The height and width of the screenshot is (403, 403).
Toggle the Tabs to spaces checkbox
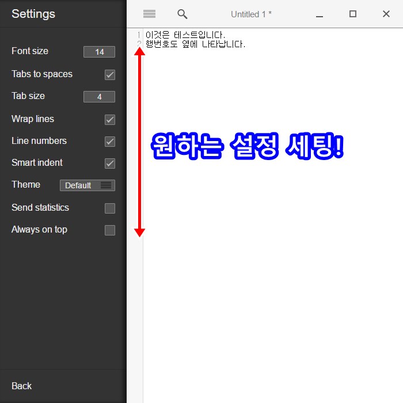[110, 75]
